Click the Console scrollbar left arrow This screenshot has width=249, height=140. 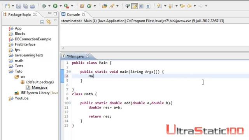[x=63, y=48]
